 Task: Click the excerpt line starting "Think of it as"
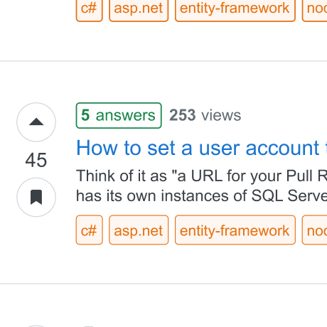click(x=201, y=176)
